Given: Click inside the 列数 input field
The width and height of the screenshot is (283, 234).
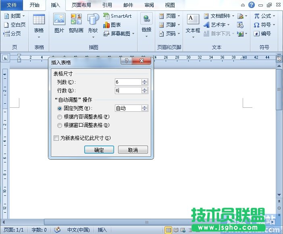Looking at the screenshot, I should coord(127,82).
